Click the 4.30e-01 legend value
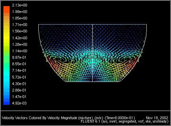171x126 pixels. pos(19,84)
